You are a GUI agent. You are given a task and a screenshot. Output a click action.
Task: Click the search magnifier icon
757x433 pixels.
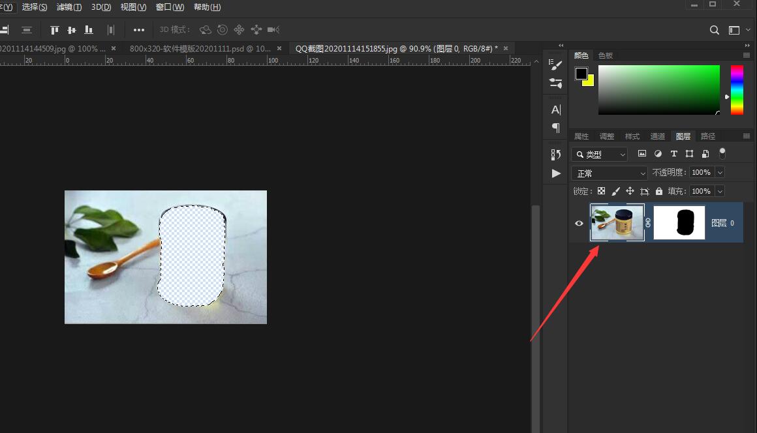coord(715,30)
